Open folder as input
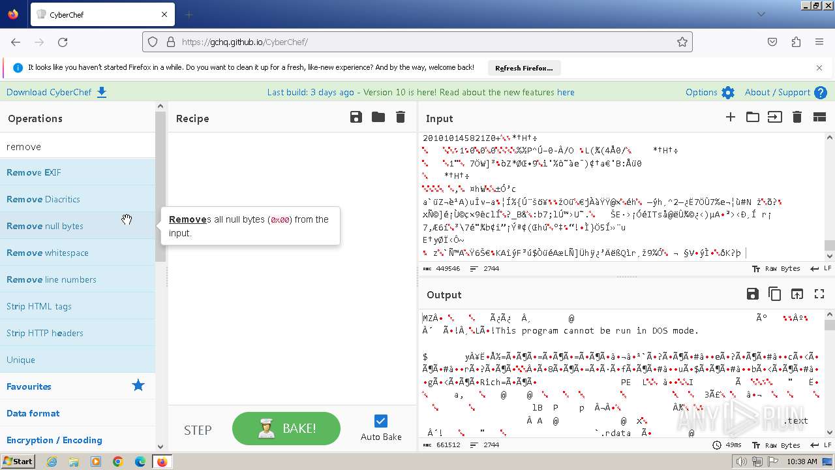The height and width of the screenshot is (470, 835). (x=753, y=117)
